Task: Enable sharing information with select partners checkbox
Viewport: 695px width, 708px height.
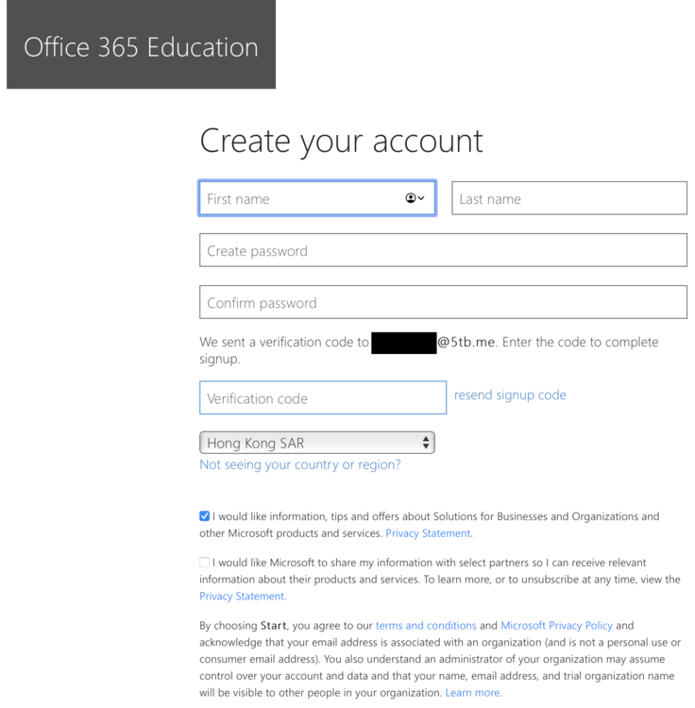Action: 205,563
